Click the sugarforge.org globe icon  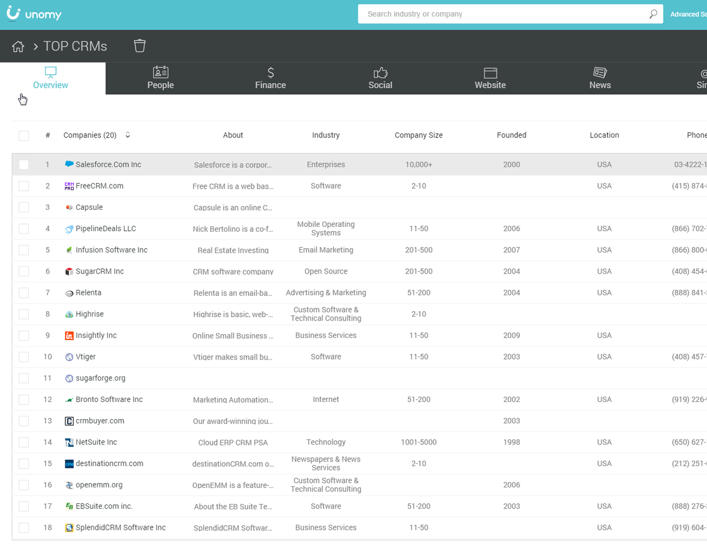click(70, 378)
